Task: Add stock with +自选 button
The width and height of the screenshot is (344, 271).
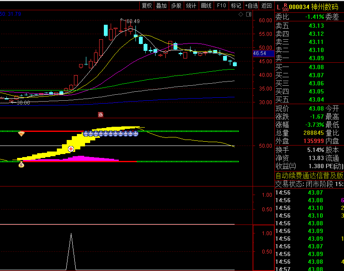Action: tap(251, 6)
